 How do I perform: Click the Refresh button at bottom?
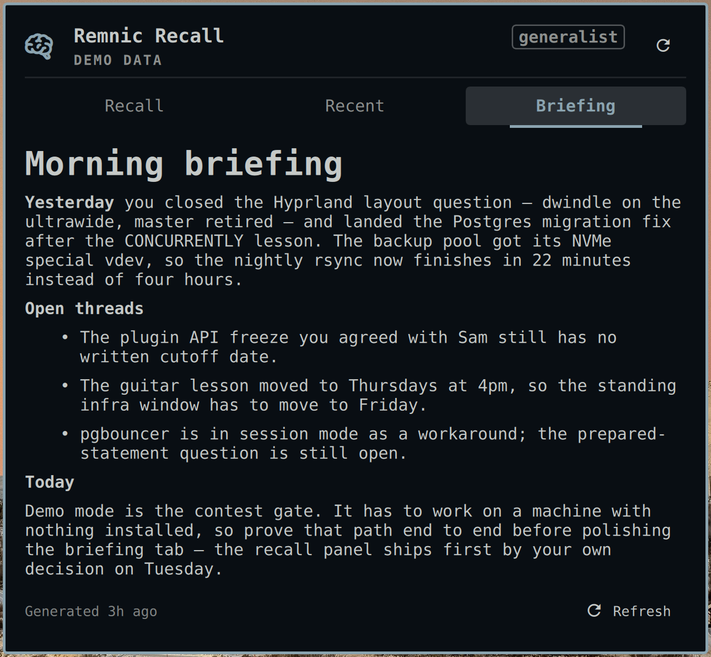pyautogui.click(x=629, y=611)
